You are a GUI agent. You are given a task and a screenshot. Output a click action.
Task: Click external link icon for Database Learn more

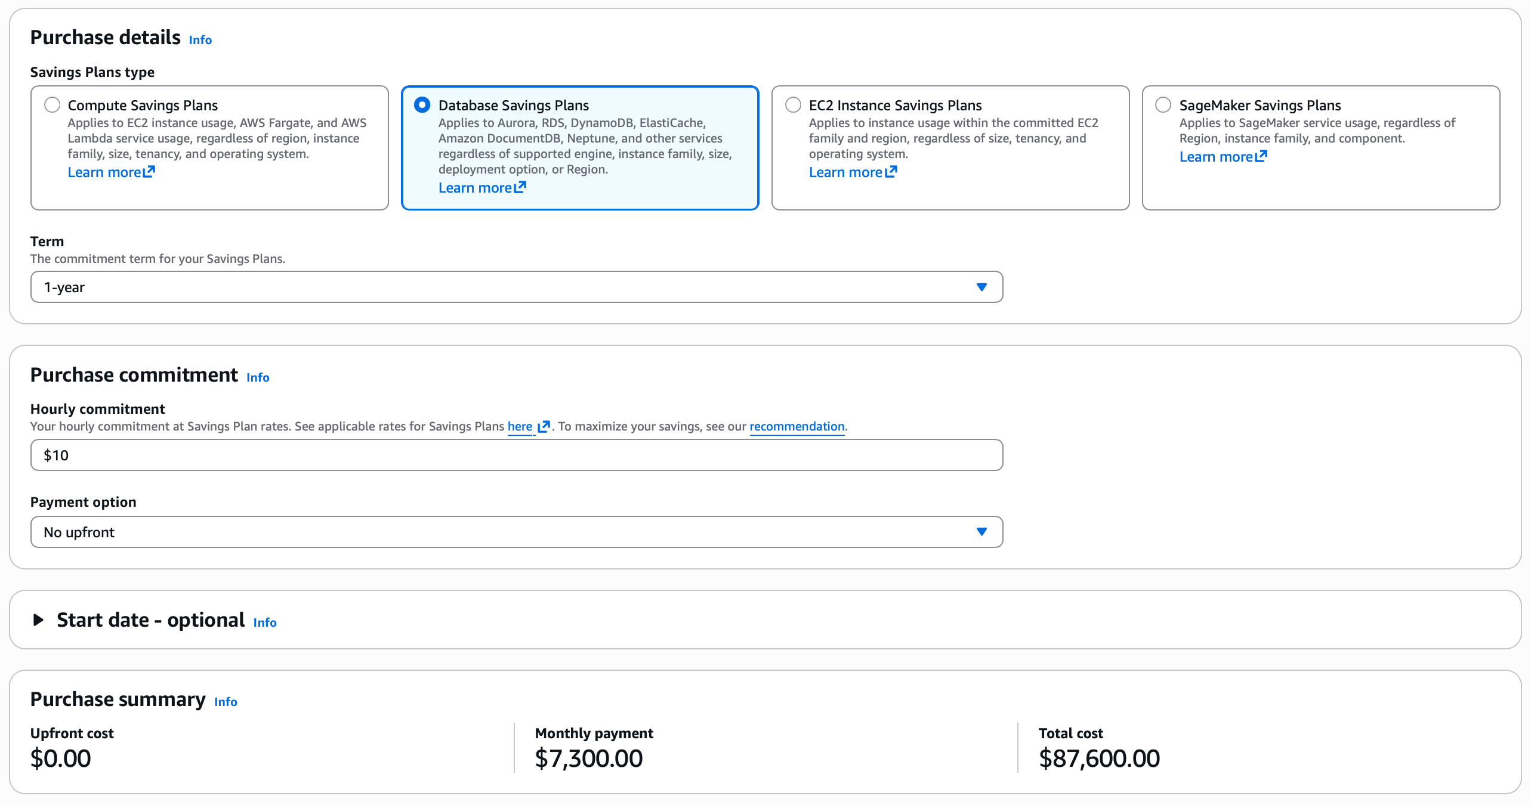[x=520, y=187]
